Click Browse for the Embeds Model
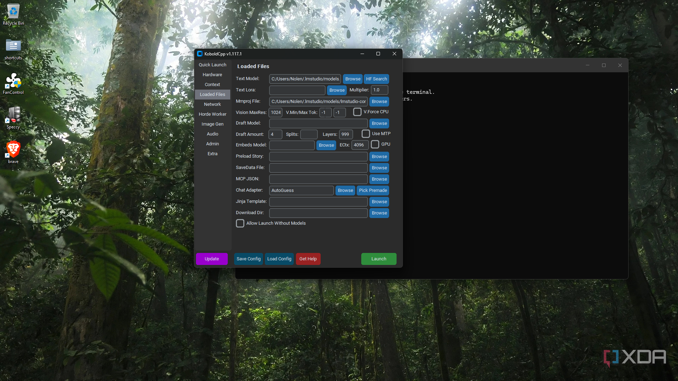This screenshot has width=678, height=381. (326, 145)
